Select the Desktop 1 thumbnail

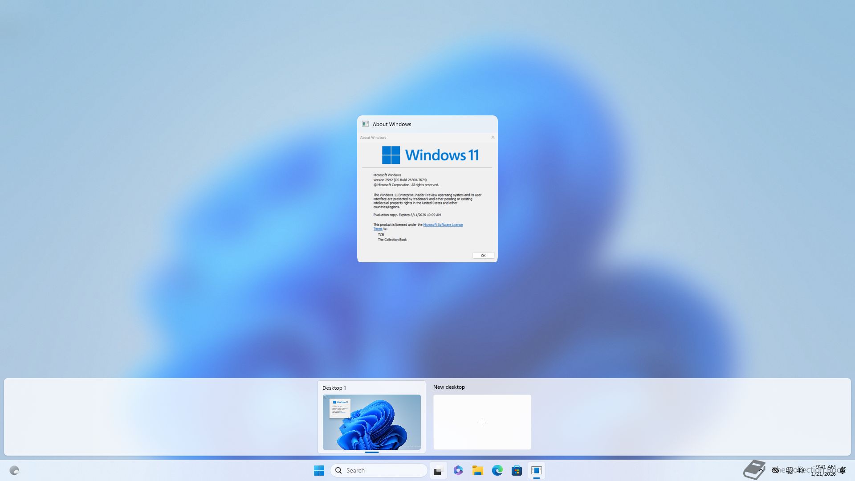click(x=371, y=422)
